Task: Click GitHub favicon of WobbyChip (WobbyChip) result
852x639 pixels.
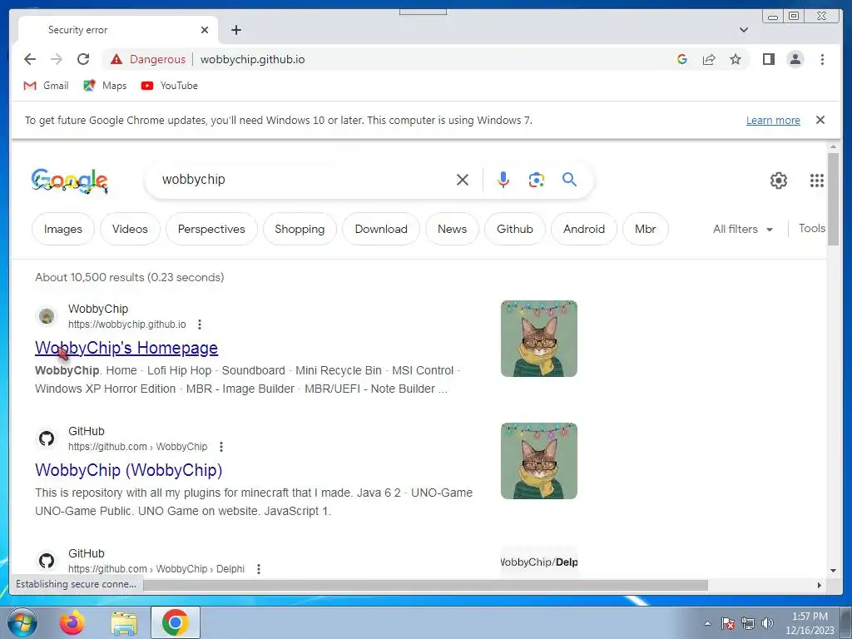Action: [x=47, y=438]
